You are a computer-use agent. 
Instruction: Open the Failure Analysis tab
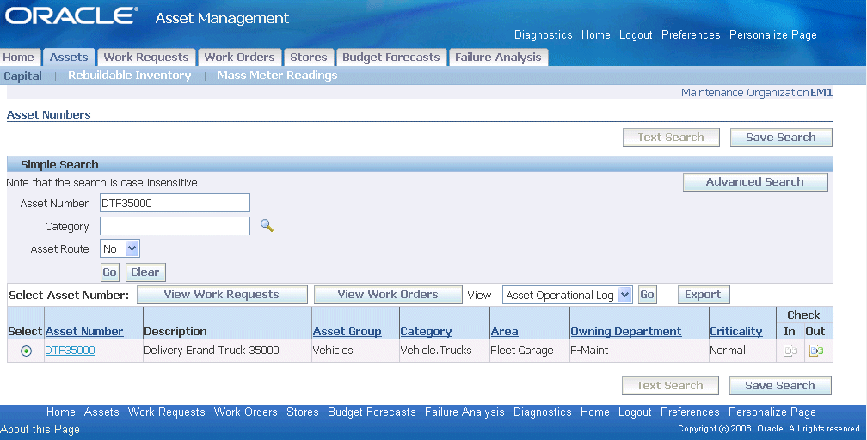pos(498,57)
